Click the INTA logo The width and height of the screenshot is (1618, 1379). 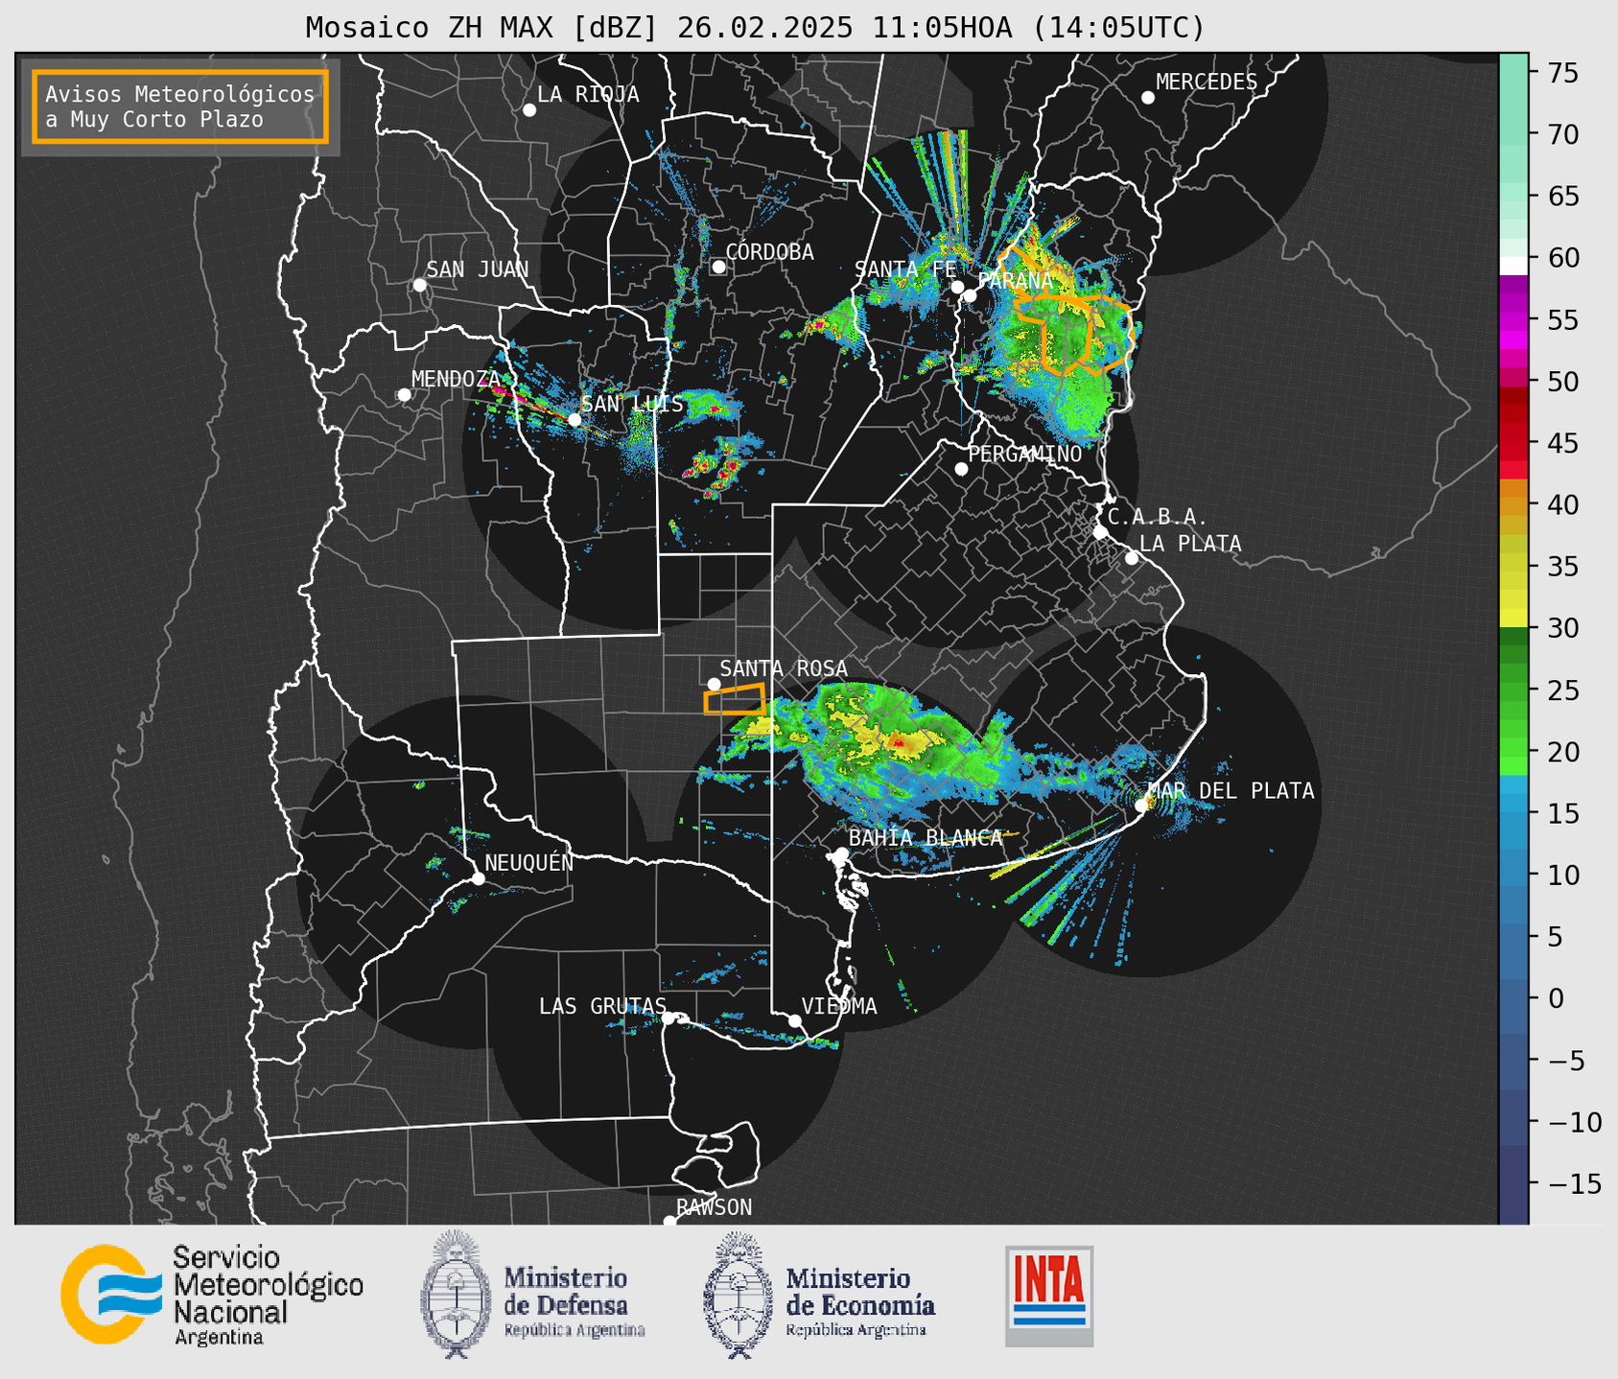tap(1049, 1296)
